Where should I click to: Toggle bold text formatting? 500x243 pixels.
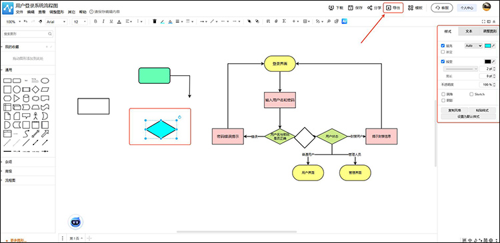[x=95, y=21]
